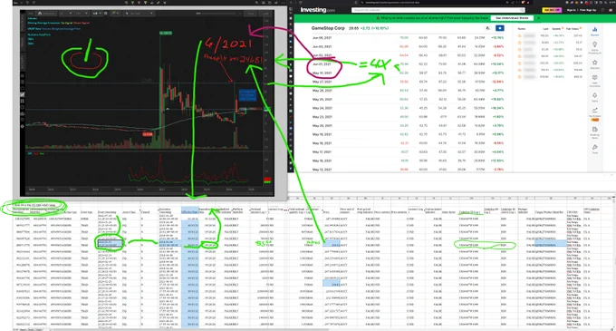Open the yellow discount offer button
The image size is (616, 331).
click(x=552, y=10)
